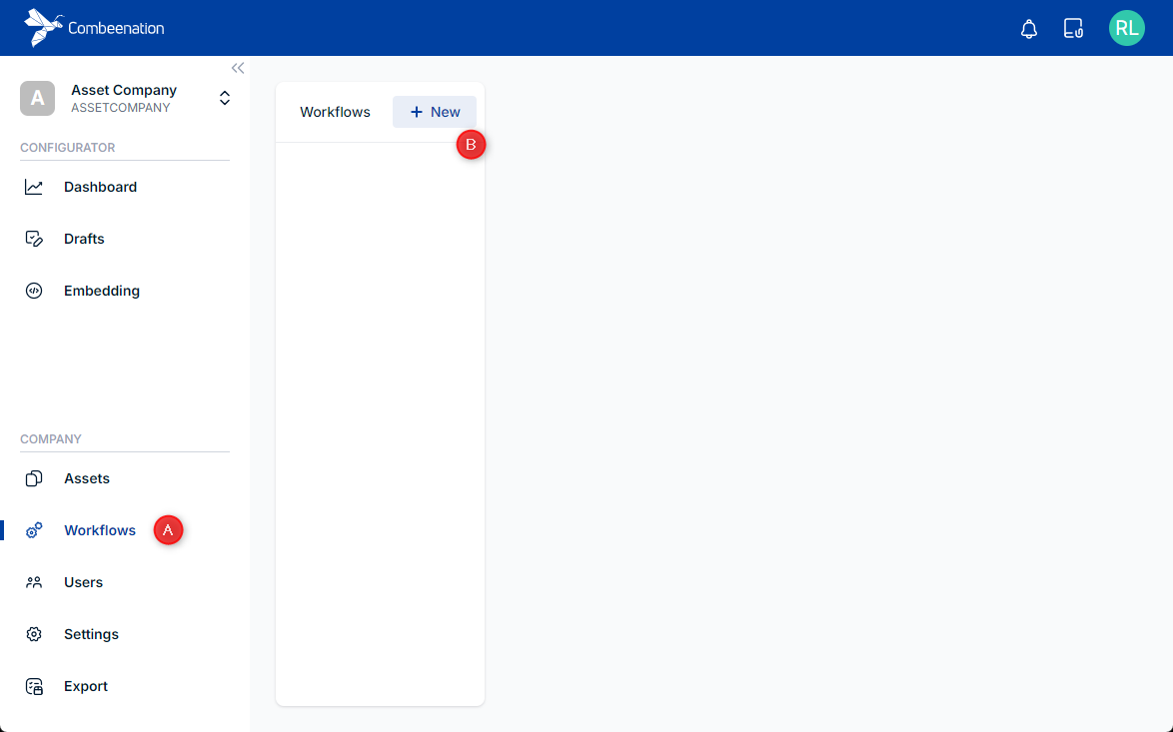Screen dimensions: 1173x732
Task: Open the notifications bell icon
Action: 1029,28
